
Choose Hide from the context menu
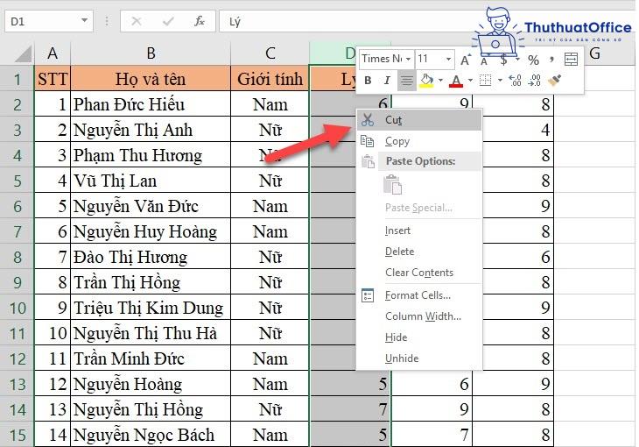[419, 337]
